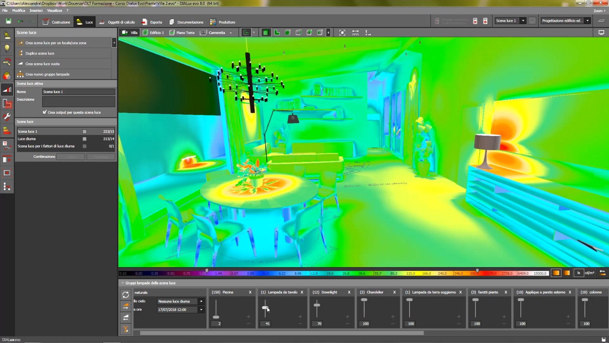Toggle 'Crea output per questa scena luce' checkbox
Viewport: 609px width, 343px height.
pyautogui.click(x=45, y=112)
